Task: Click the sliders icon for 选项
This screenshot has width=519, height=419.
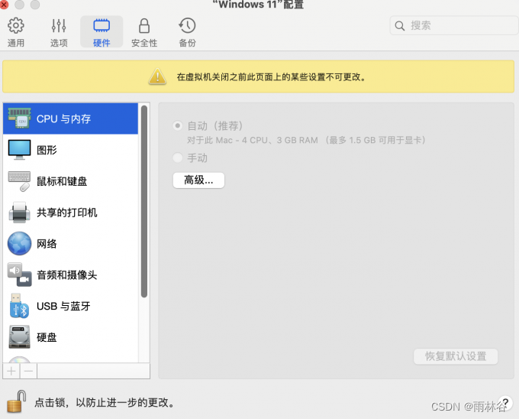Action: pyautogui.click(x=59, y=25)
